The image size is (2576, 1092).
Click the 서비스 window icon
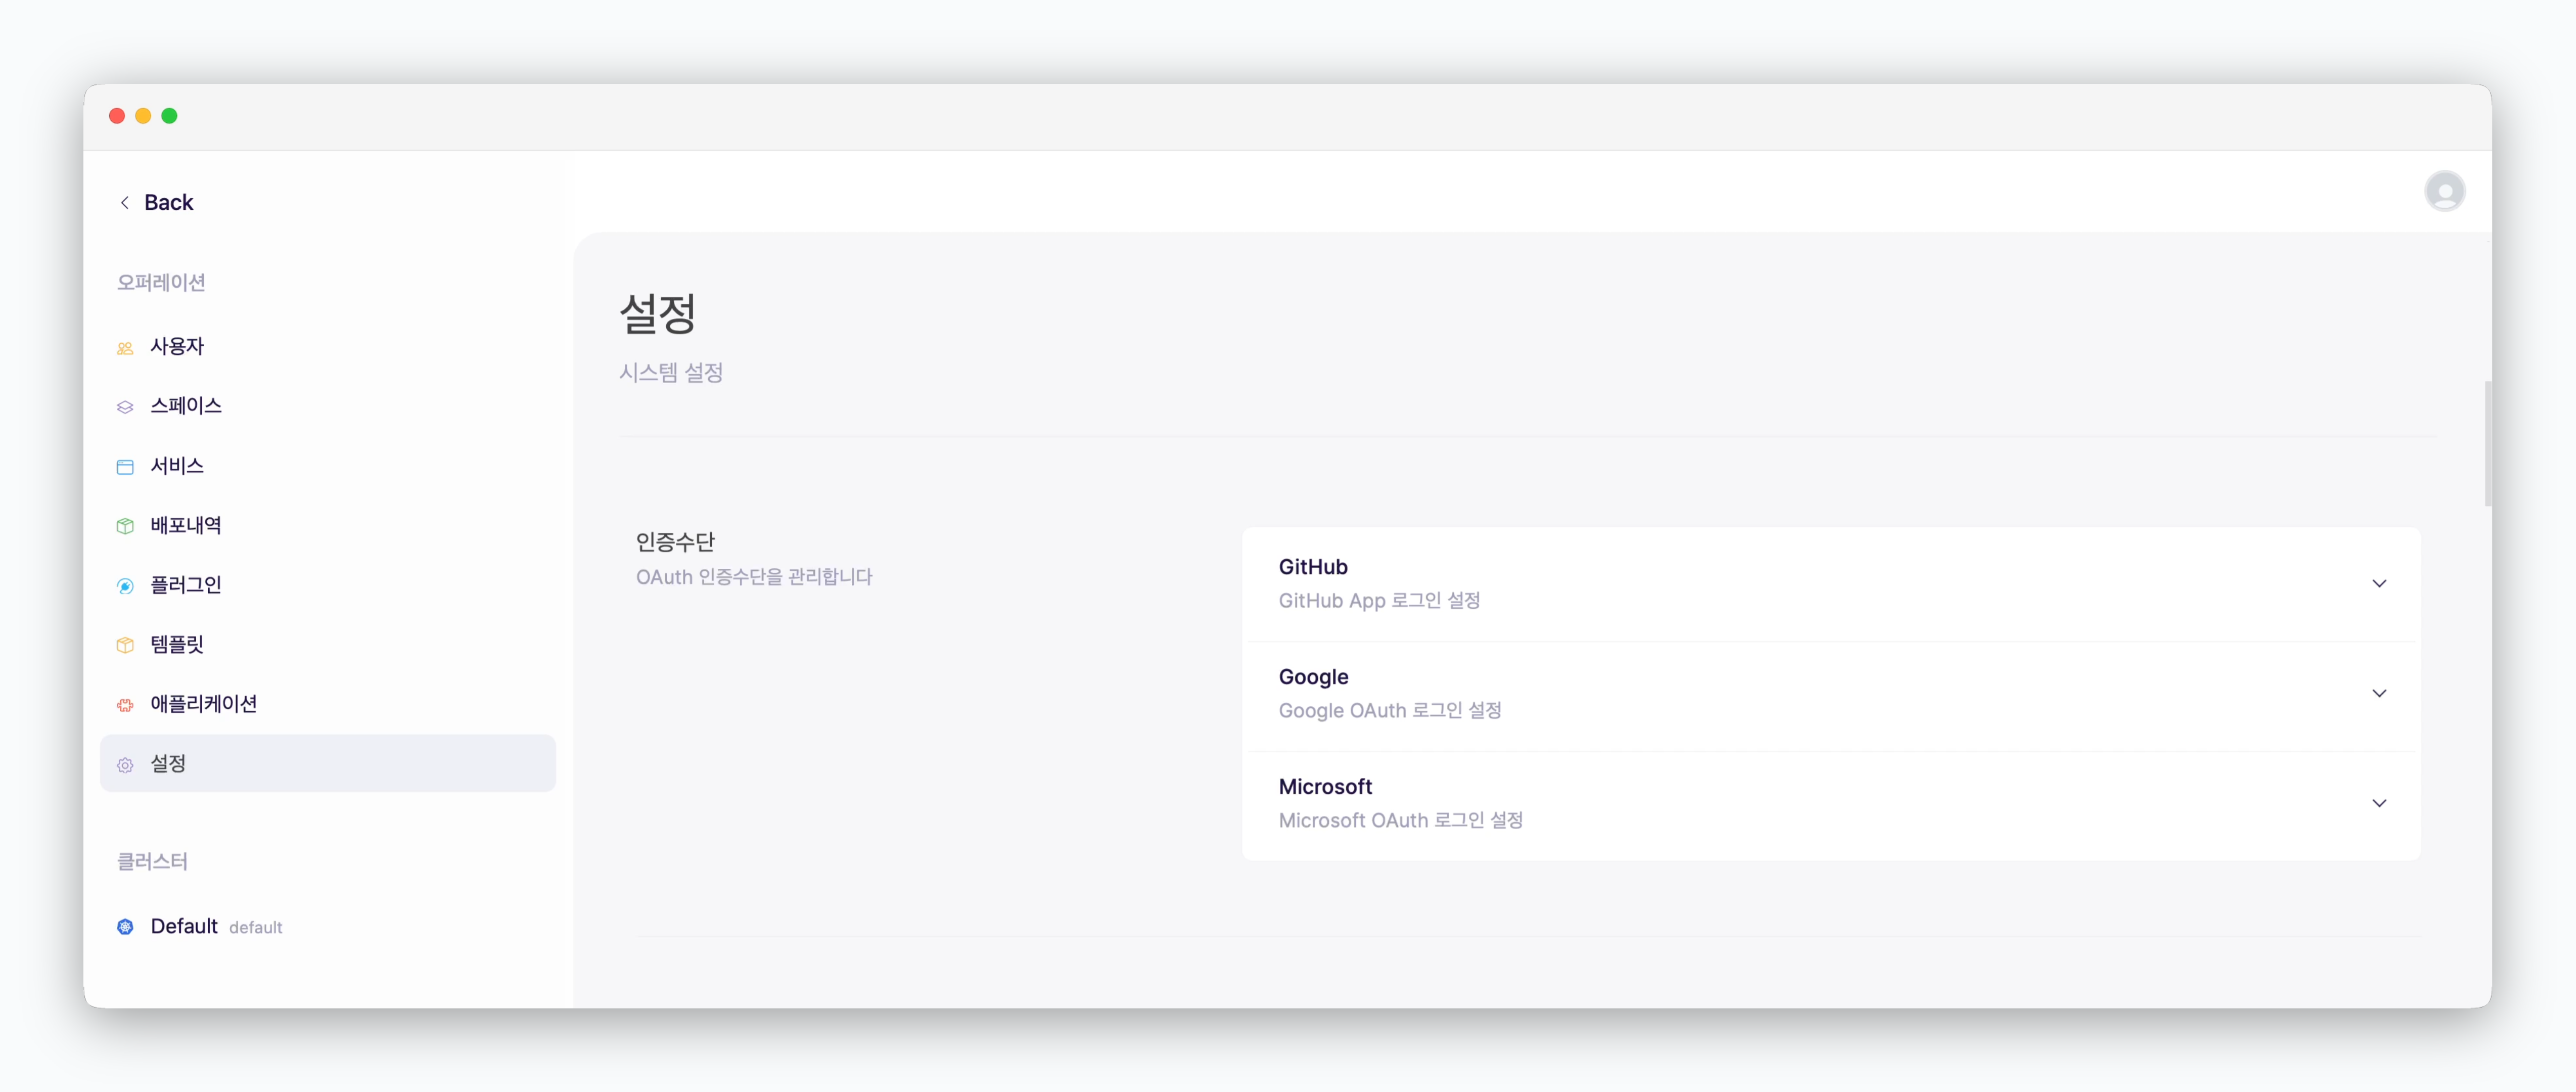pos(125,467)
